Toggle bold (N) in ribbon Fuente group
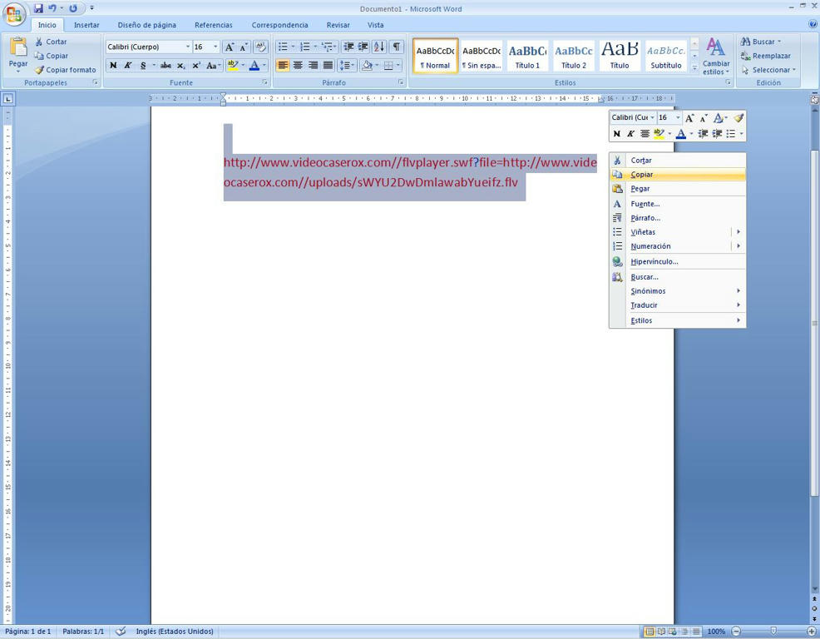 pos(113,66)
